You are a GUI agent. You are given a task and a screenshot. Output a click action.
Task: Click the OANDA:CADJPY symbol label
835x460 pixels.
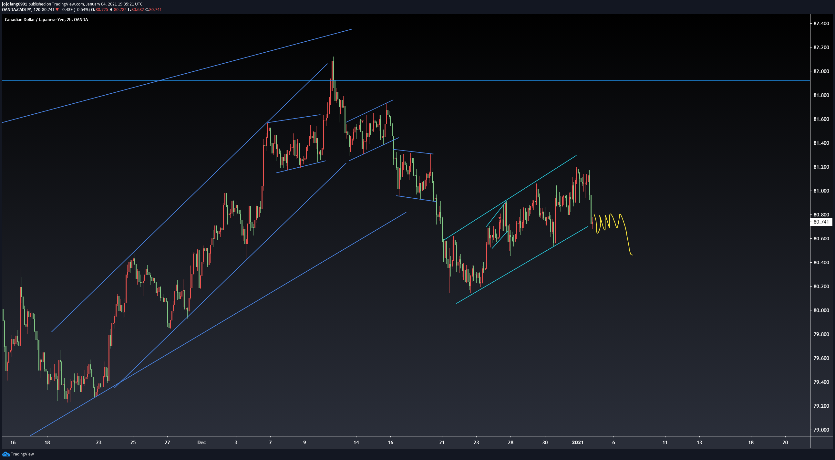point(17,9)
